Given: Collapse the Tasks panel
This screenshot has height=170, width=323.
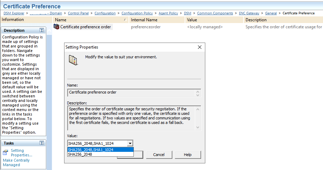Looking at the screenshot, I should point(42,143).
